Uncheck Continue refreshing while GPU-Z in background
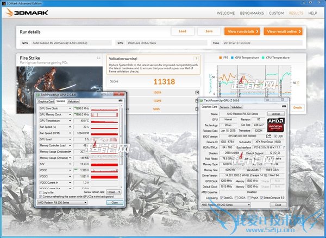 click(41, 196)
